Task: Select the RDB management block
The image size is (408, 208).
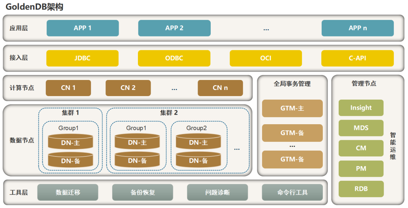Action: point(361,189)
